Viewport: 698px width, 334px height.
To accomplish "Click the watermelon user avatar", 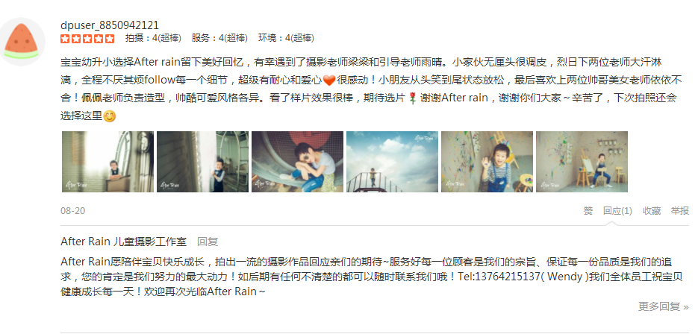I will pos(22,42).
